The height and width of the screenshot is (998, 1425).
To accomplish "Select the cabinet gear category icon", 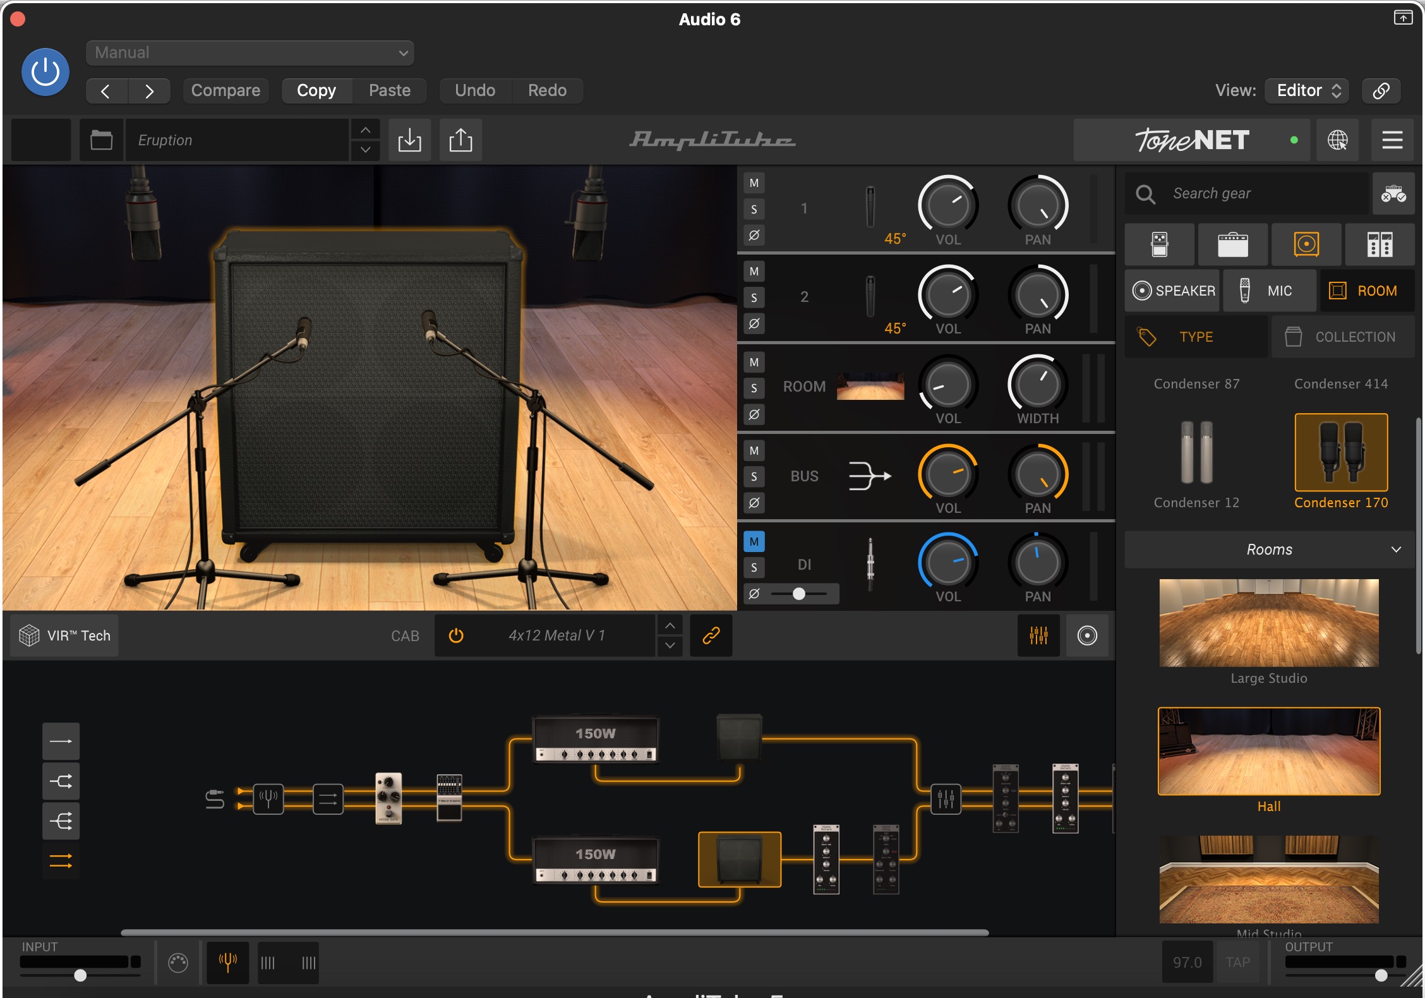I will point(1306,244).
